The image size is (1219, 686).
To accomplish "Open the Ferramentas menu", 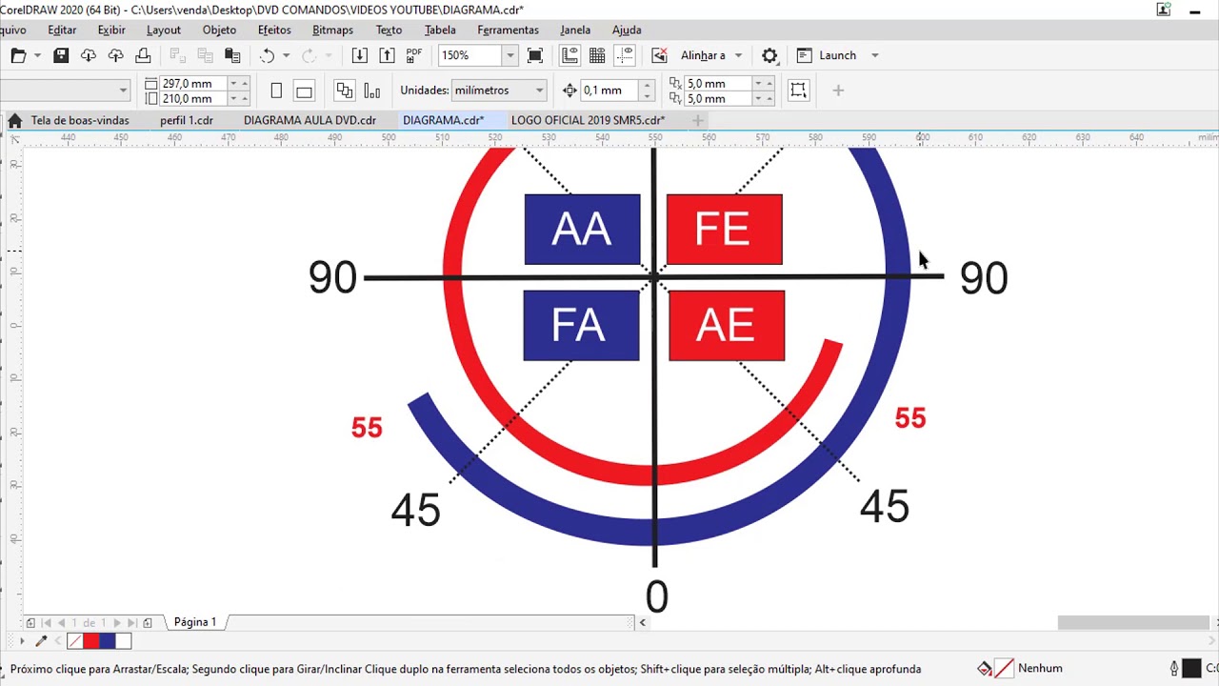I will coord(508,30).
